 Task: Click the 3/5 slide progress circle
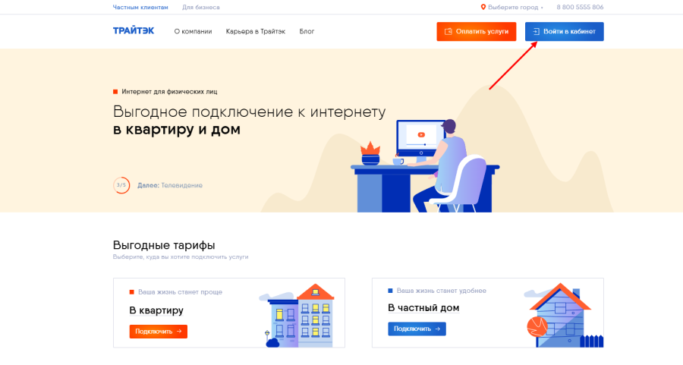[x=121, y=185]
